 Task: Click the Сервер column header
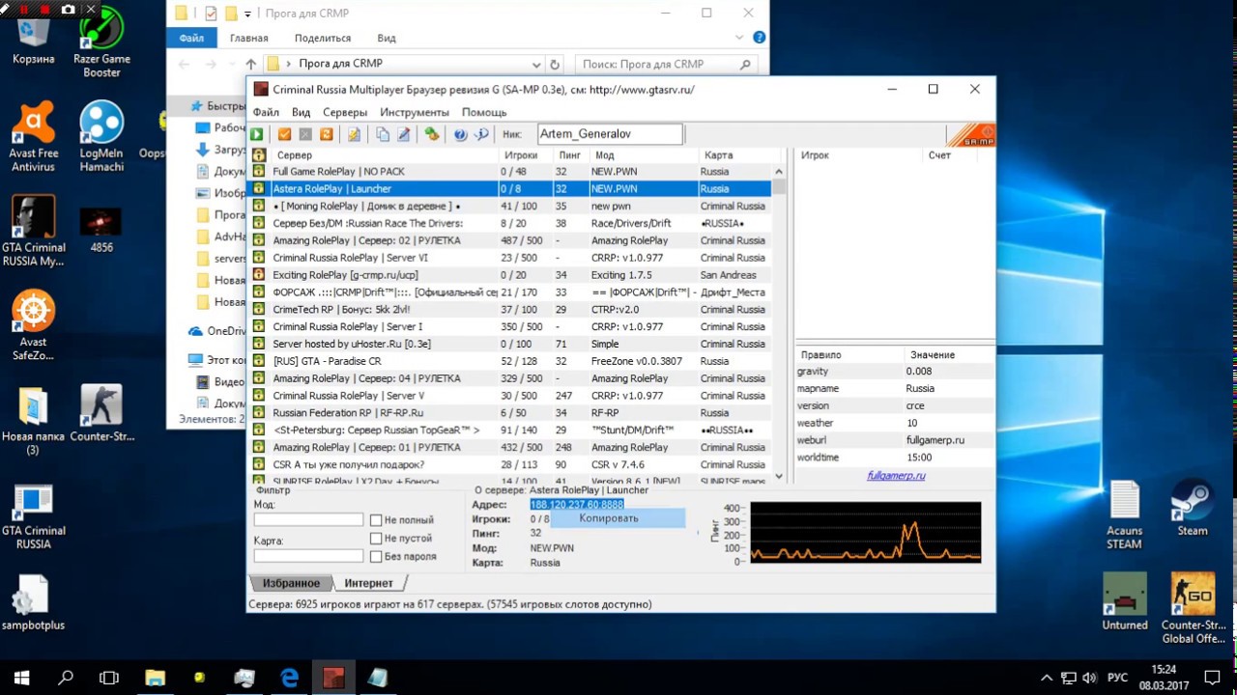pyautogui.click(x=385, y=155)
